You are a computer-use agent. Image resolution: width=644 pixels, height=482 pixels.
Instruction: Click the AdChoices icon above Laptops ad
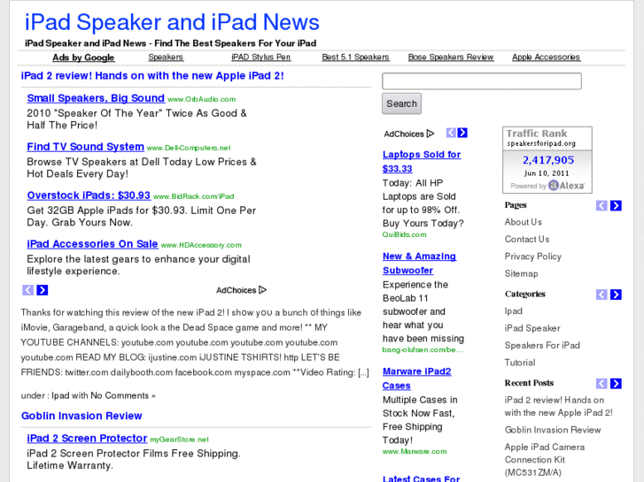(430, 134)
